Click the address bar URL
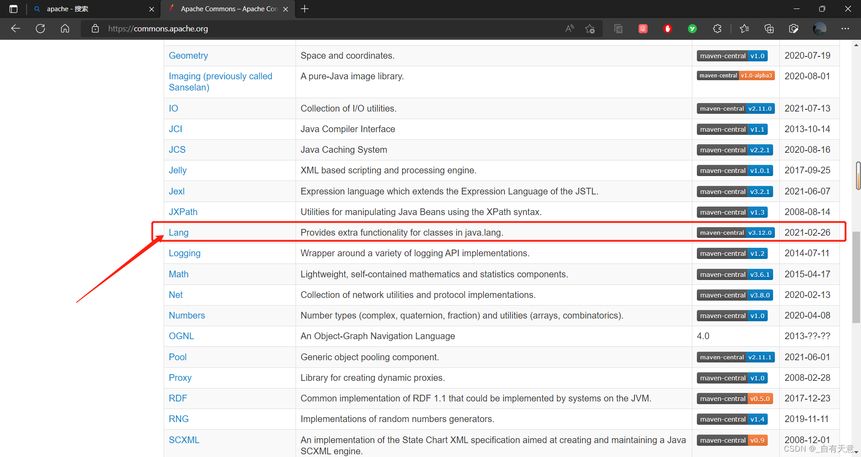Image resolution: width=861 pixels, height=457 pixels. [x=158, y=29]
